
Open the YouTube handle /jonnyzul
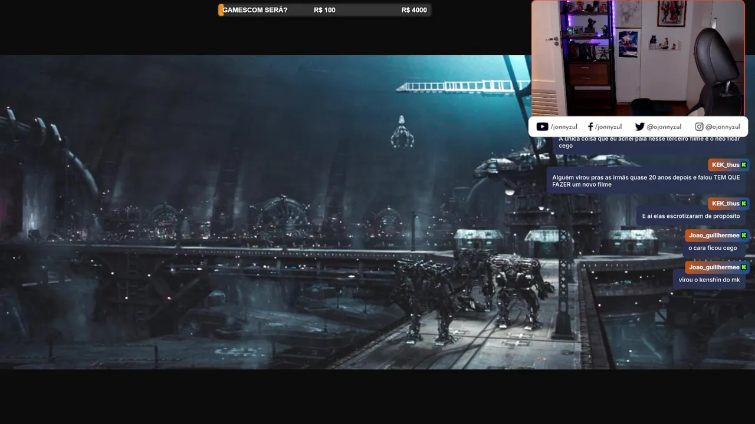[x=564, y=127]
